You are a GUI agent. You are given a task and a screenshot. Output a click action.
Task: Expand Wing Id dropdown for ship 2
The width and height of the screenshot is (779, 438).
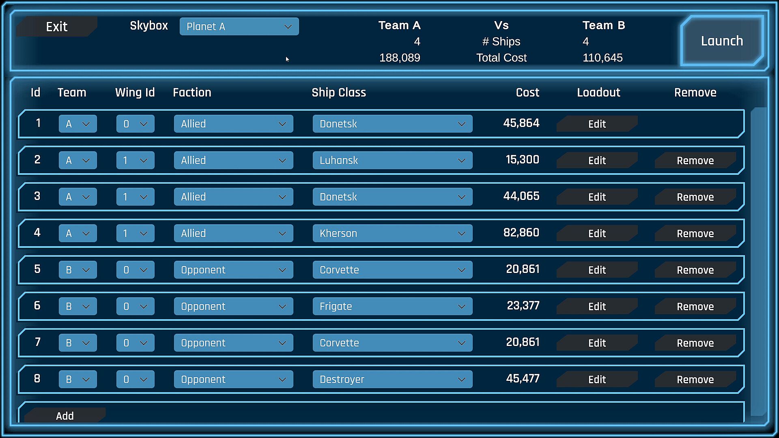coord(135,160)
